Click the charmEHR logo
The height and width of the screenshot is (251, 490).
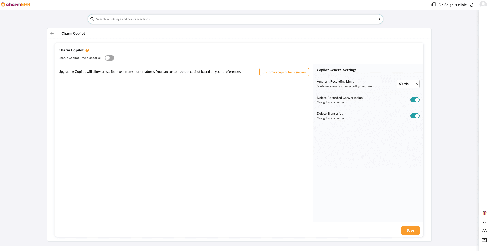pyautogui.click(x=15, y=4)
